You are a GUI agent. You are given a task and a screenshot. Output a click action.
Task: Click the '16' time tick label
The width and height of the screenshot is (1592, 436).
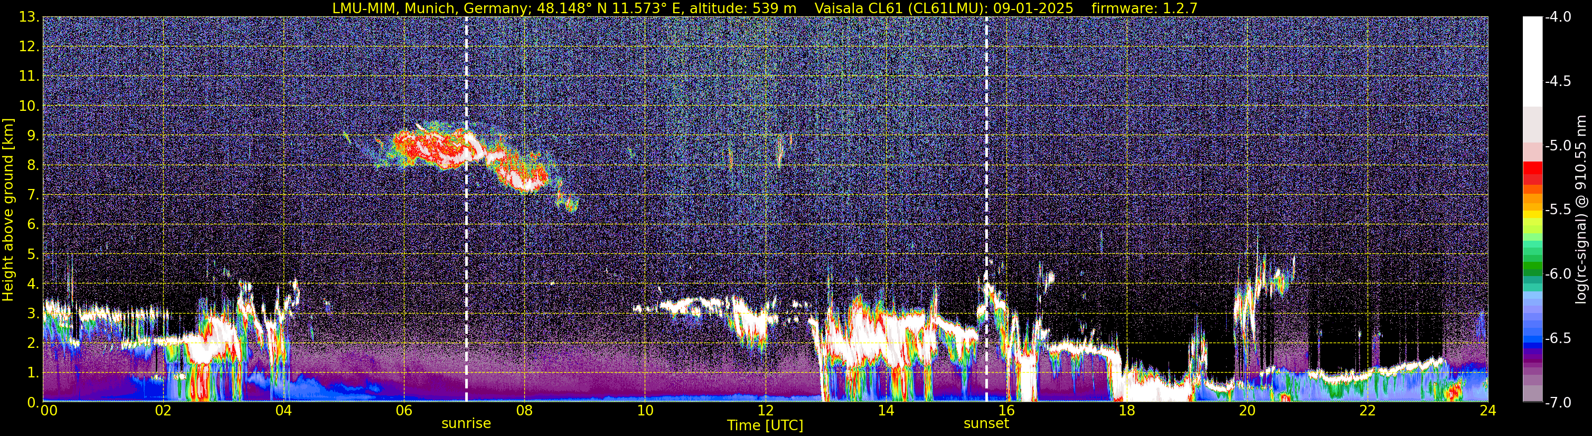tap(1007, 411)
